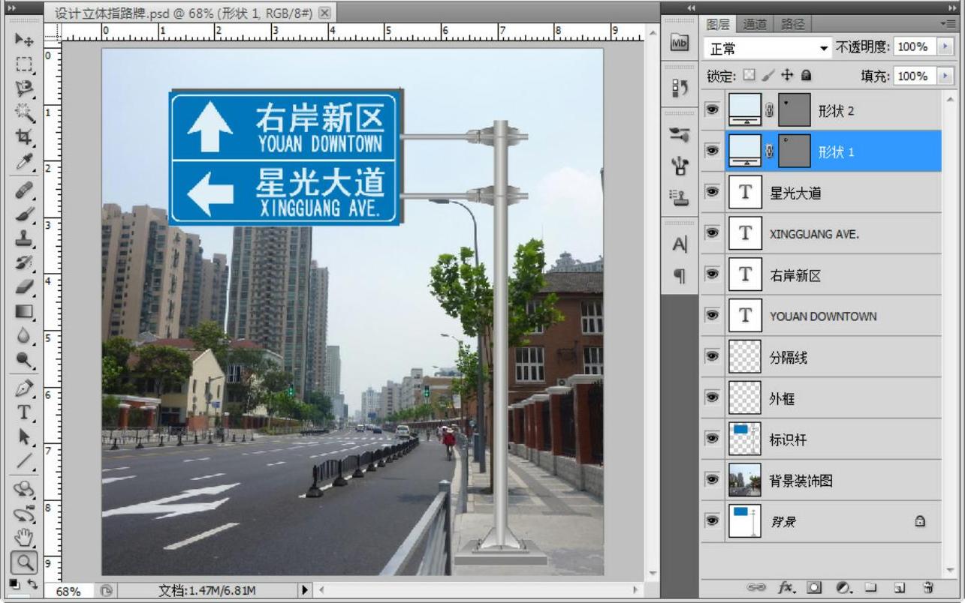Hide the 形状 2 layer
This screenshot has height=603, width=965.
[x=712, y=110]
